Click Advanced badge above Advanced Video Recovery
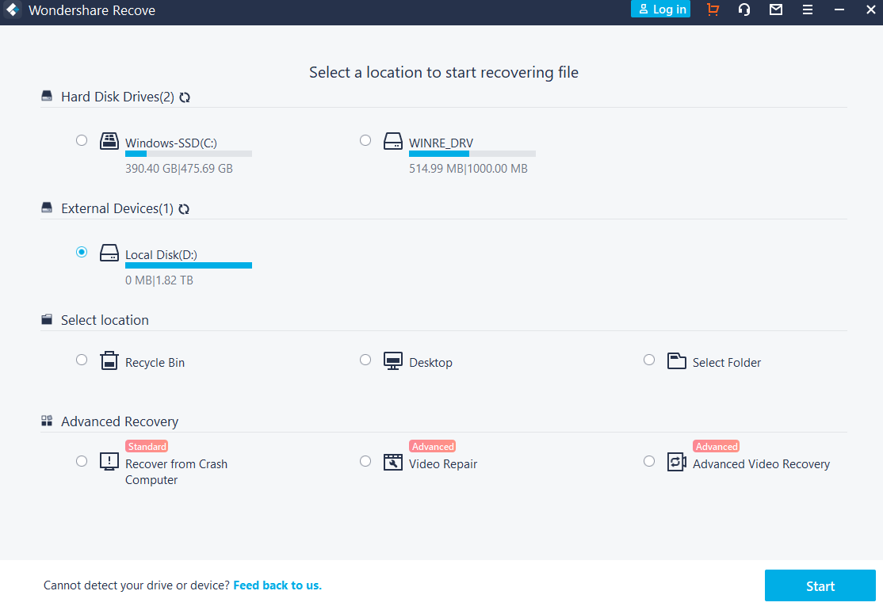Image resolution: width=883 pixels, height=610 pixels. click(x=717, y=446)
